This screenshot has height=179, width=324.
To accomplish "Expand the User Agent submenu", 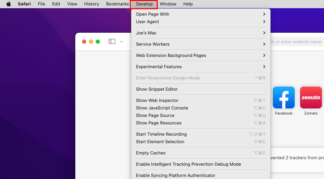I will (200, 22).
